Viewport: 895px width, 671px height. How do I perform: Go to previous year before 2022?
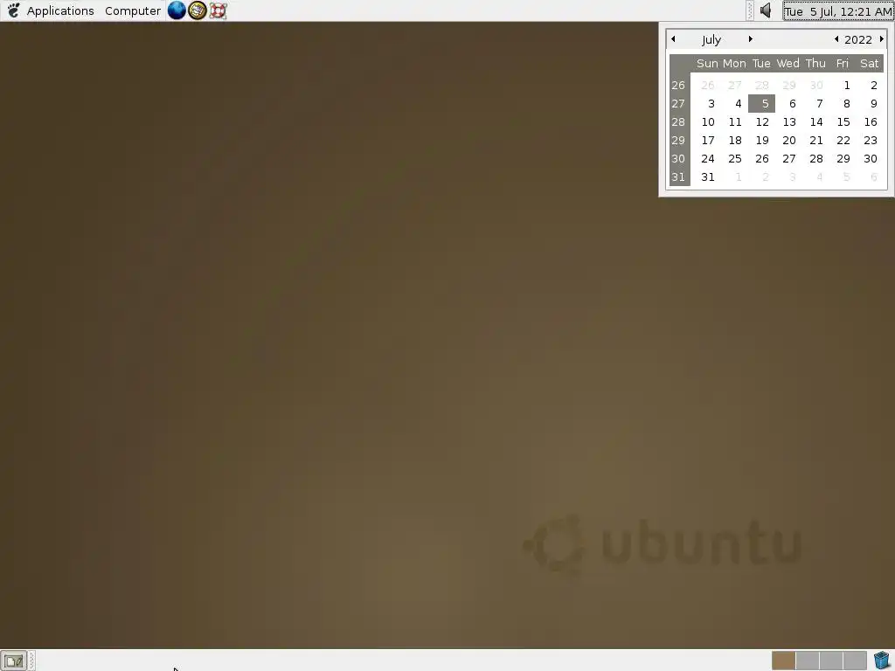pyautogui.click(x=836, y=38)
